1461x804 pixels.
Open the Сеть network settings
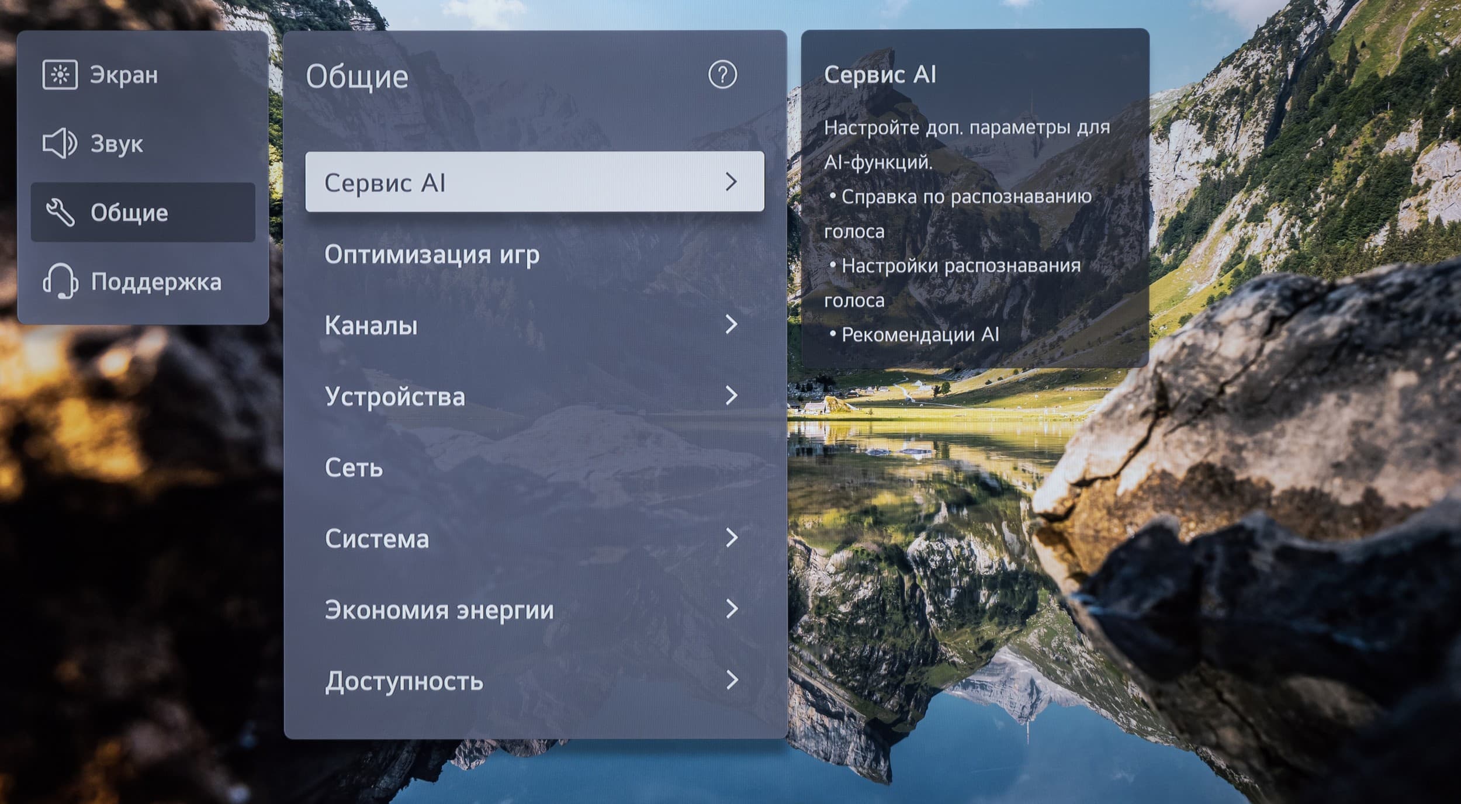point(354,467)
